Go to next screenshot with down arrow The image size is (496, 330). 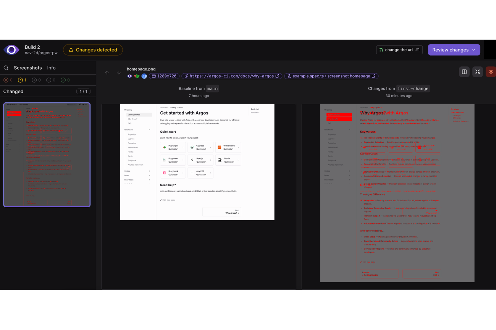(119, 73)
